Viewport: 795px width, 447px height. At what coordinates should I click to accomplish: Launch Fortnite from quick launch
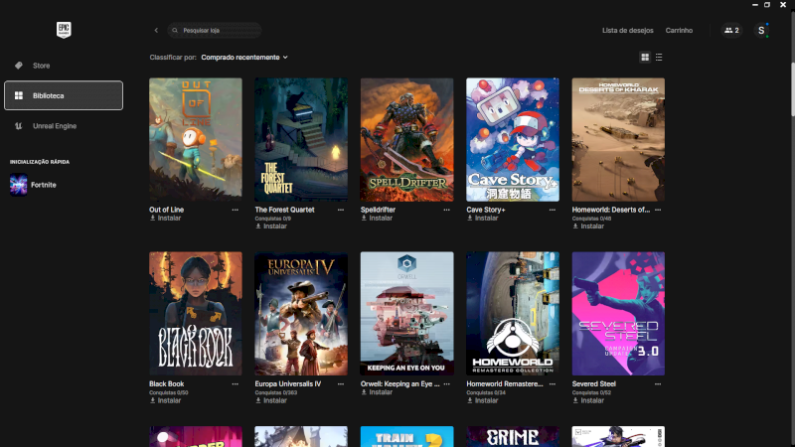[43, 185]
